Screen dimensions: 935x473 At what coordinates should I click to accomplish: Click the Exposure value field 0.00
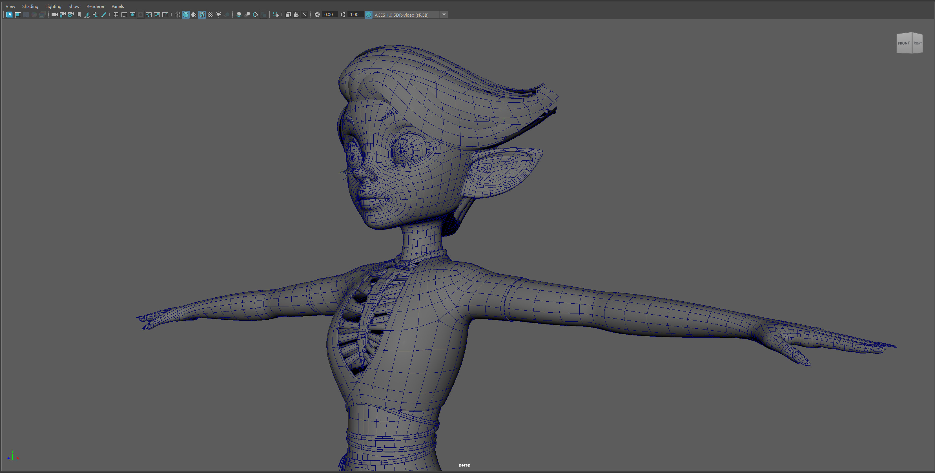click(330, 15)
